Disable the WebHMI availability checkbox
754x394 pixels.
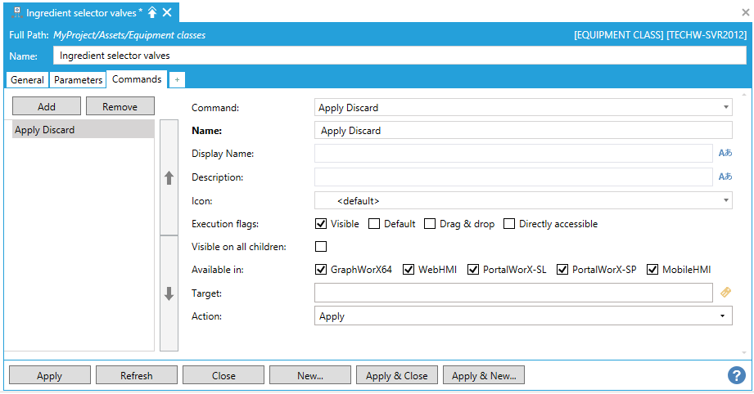point(409,270)
